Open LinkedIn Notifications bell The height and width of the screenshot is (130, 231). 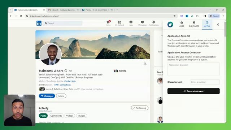[154, 23]
